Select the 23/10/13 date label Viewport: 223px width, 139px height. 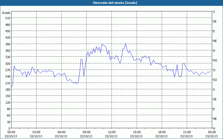[212, 136]
